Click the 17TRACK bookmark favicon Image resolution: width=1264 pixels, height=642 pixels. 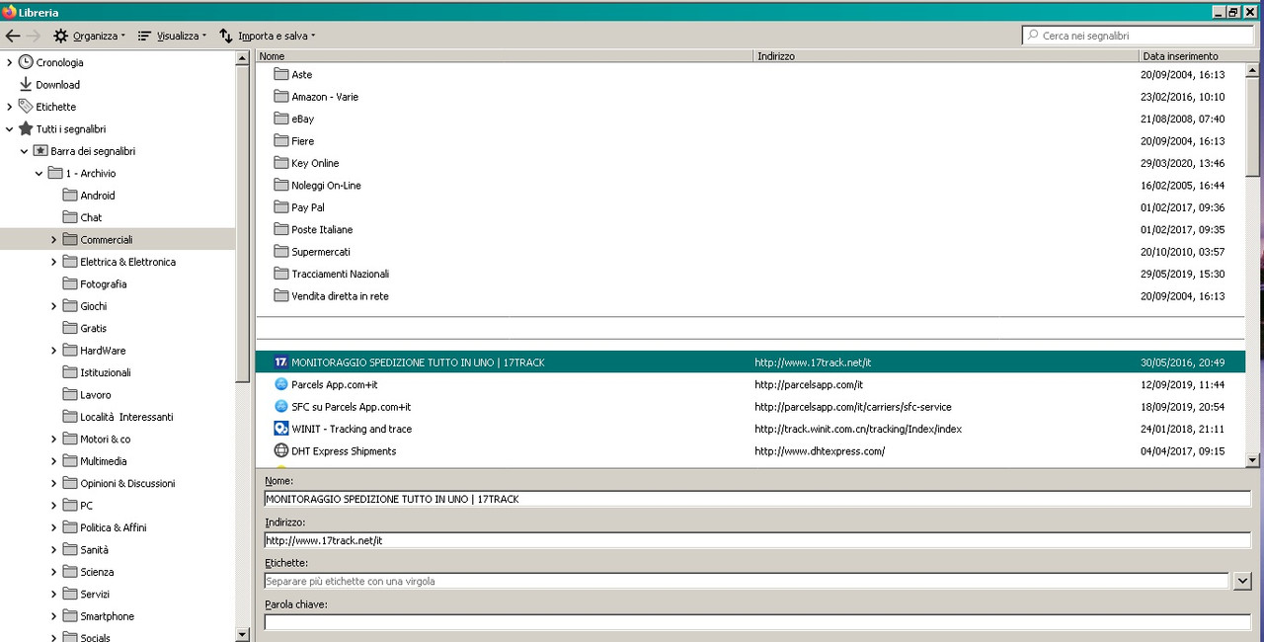coord(281,362)
